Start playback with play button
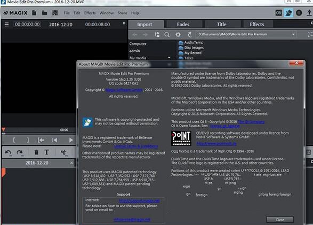Image resolution: width=313 pixels, height=225 pixels. 71,140
